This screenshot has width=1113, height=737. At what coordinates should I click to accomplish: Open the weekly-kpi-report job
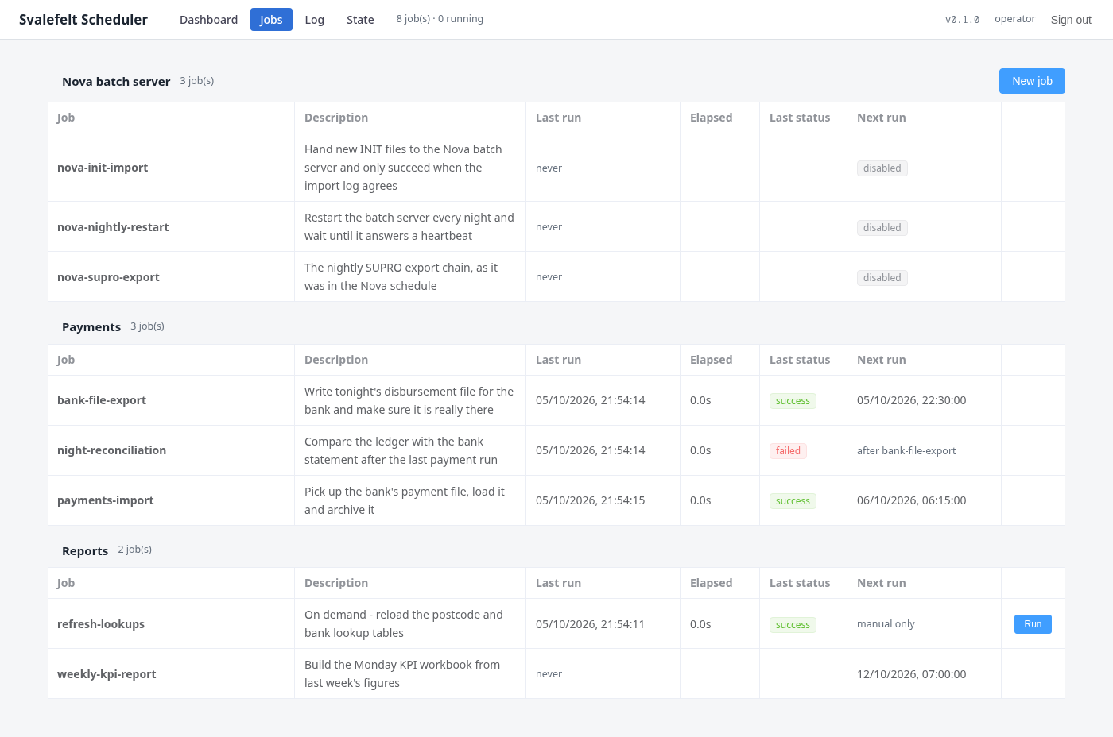(x=107, y=674)
